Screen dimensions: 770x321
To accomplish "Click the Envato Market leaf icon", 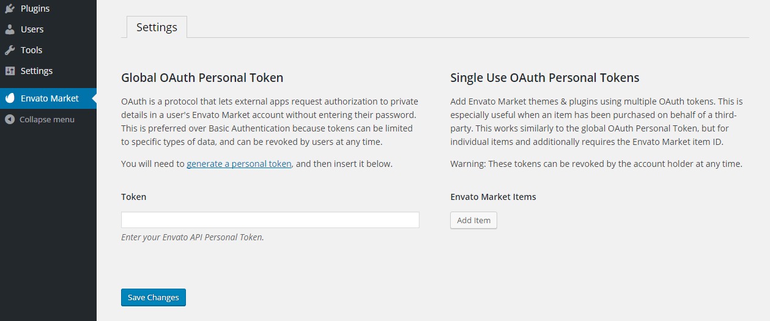I will [x=10, y=98].
